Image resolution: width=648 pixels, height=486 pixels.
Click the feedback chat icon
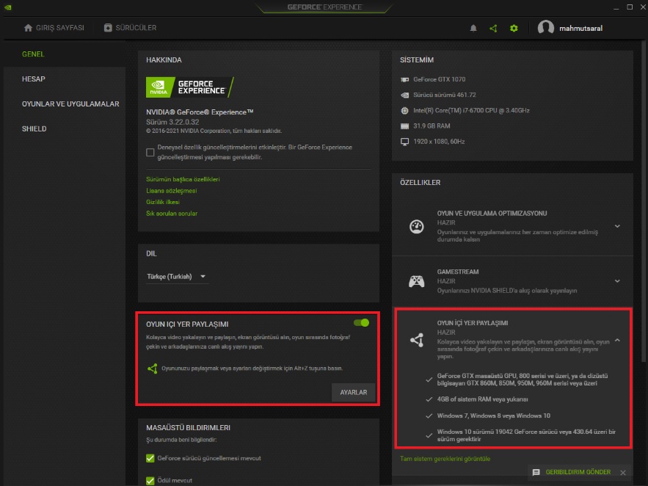point(536,472)
